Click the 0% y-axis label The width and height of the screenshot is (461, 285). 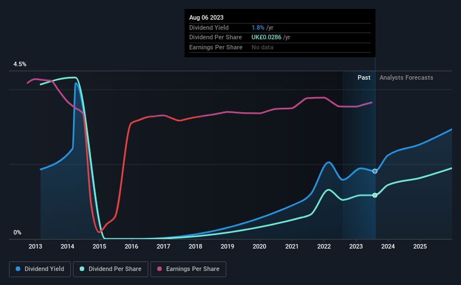pyautogui.click(x=17, y=232)
